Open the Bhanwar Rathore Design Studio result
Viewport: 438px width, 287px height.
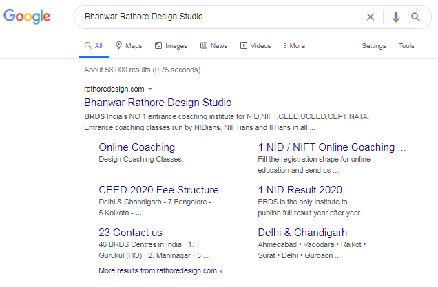158,103
